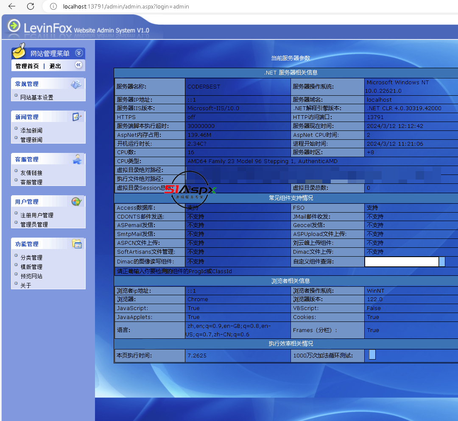This screenshot has width=458, height=421.
Task: Click 退出 to log out
Action: pyautogui.click(x=55, y=66)
